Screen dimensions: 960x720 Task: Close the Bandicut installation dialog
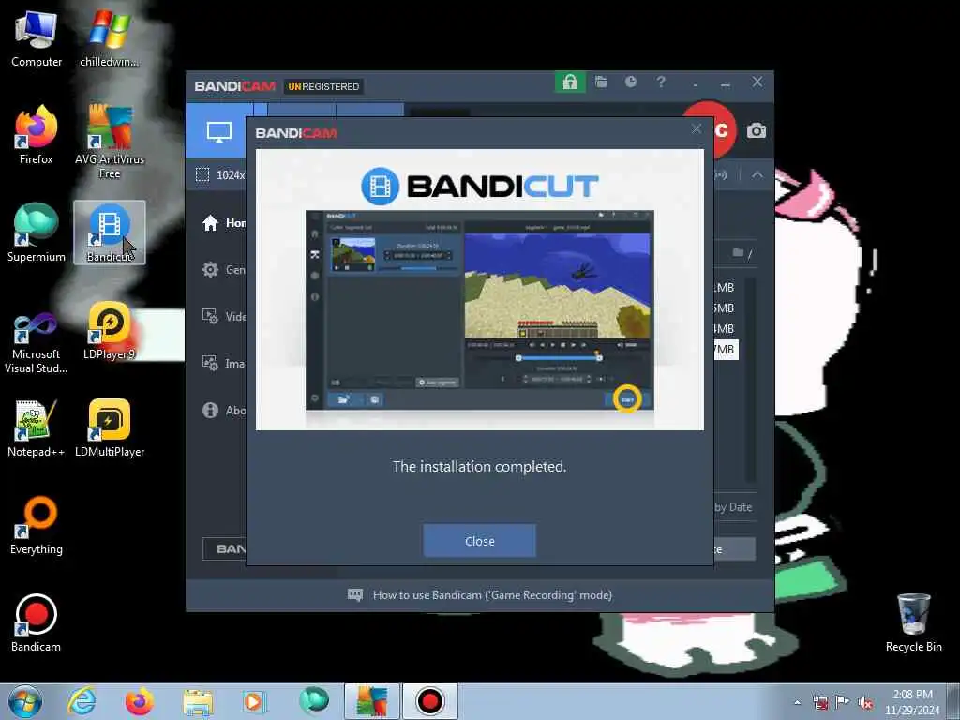[479, 541]
